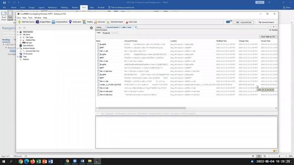Open the Geolocation map tool
This screenshot has width=294, height=165.
click(75, 22)
